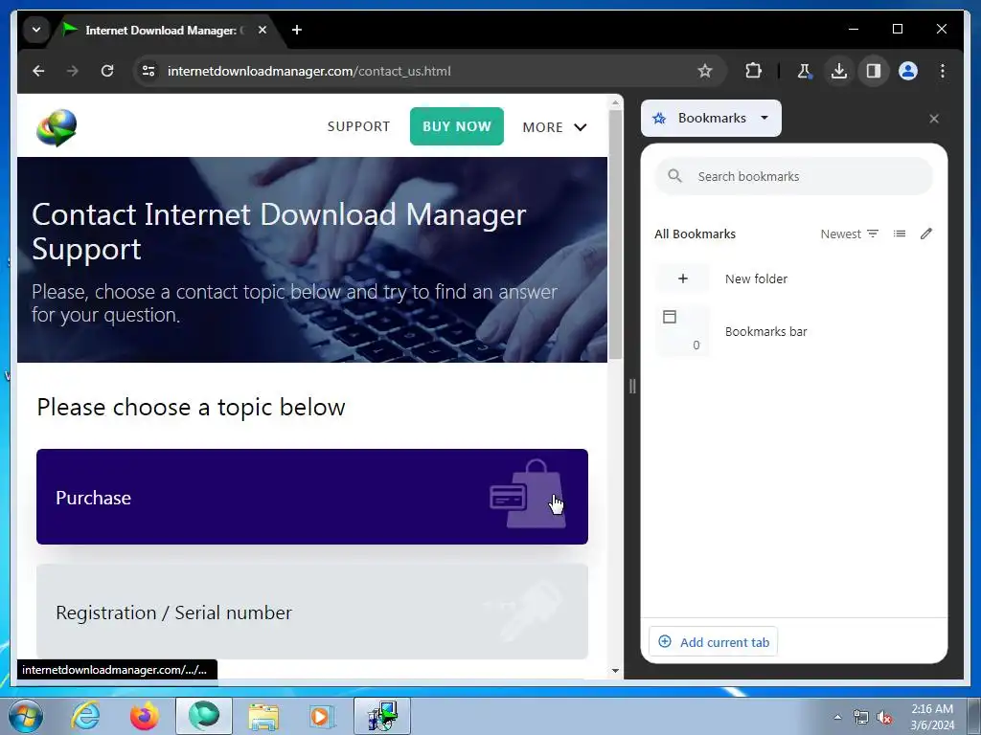Image resolution: width=981 pixels, height=735 pixels.
Task: Click the forward navigation arrow
Action: (x=73, y=71)
